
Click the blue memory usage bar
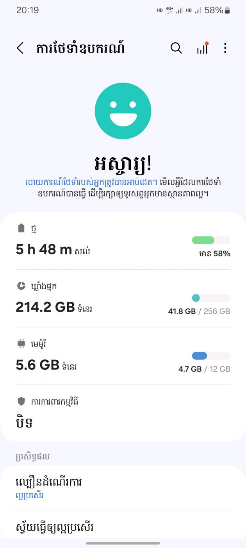tap(211, 356)
